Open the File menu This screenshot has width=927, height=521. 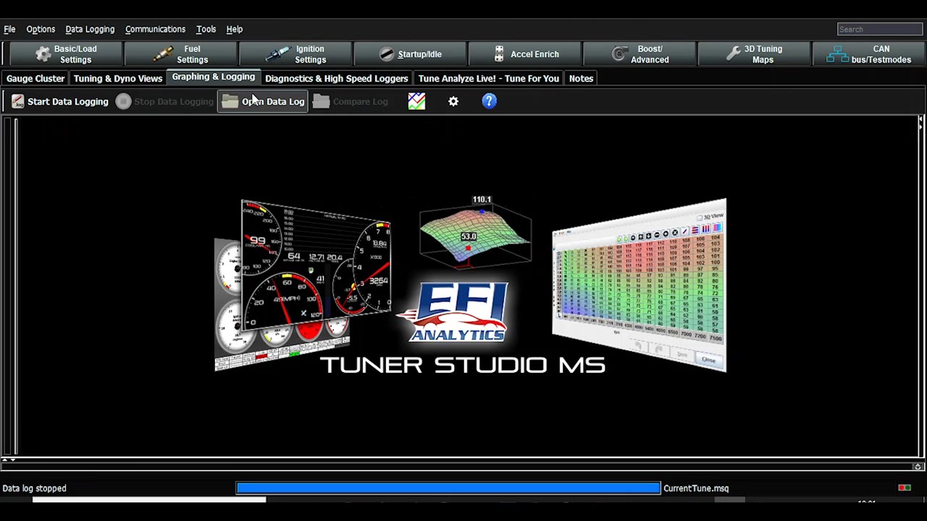pyautogui.click(x=9, y=29)
